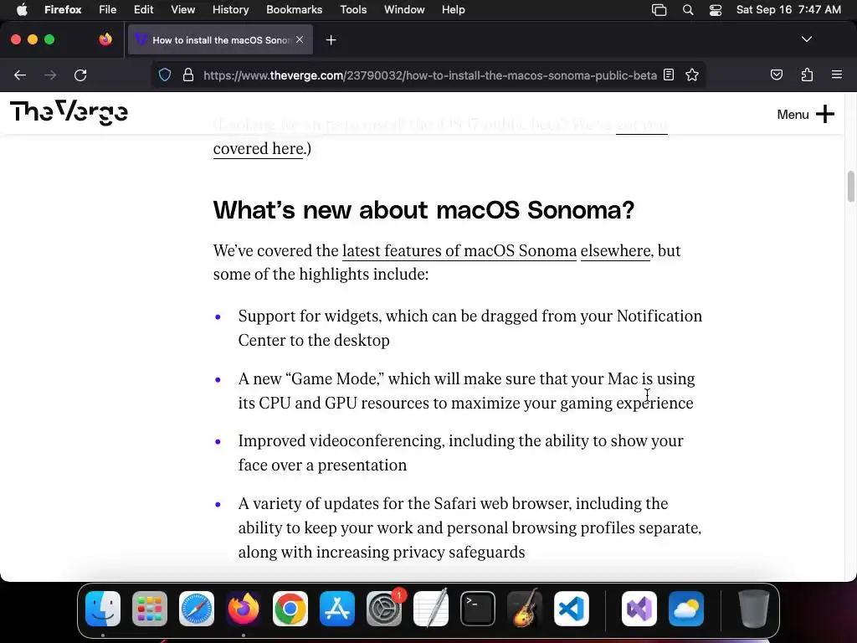Viewport: 857px width, 643px height.
Task: Click the 'Support for widgets' bullet text
Action: point(470,328)
